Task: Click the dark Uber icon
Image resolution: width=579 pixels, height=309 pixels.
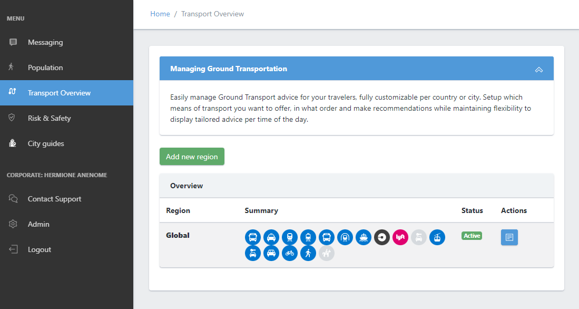Action: [x=382, y=237]
